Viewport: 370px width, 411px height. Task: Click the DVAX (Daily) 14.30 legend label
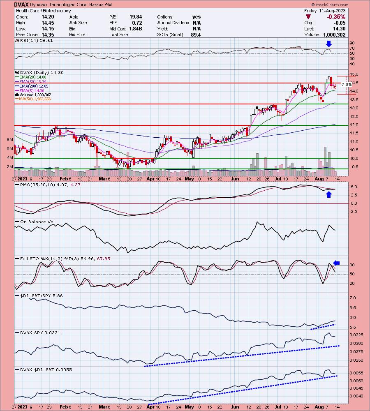click(x=39, y=73)
